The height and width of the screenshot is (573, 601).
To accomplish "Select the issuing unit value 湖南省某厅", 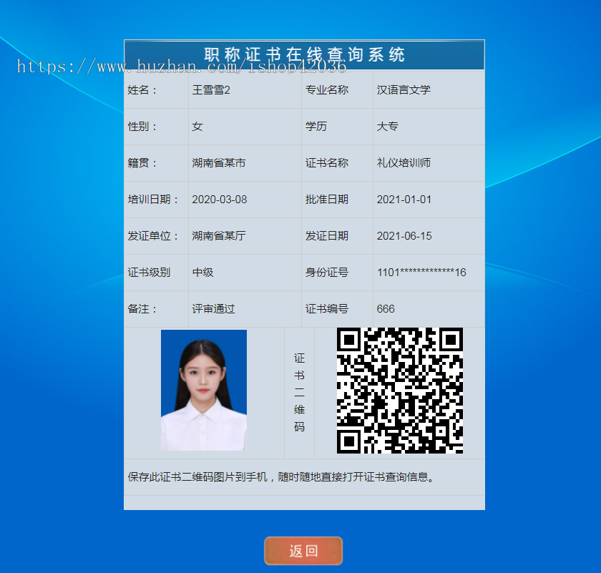I will (218, 236).
